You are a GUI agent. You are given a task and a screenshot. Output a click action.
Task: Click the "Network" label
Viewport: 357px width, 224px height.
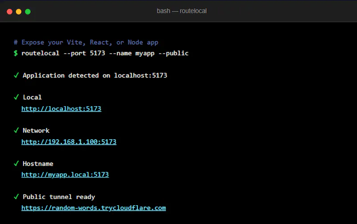click(x=36, y=130)
